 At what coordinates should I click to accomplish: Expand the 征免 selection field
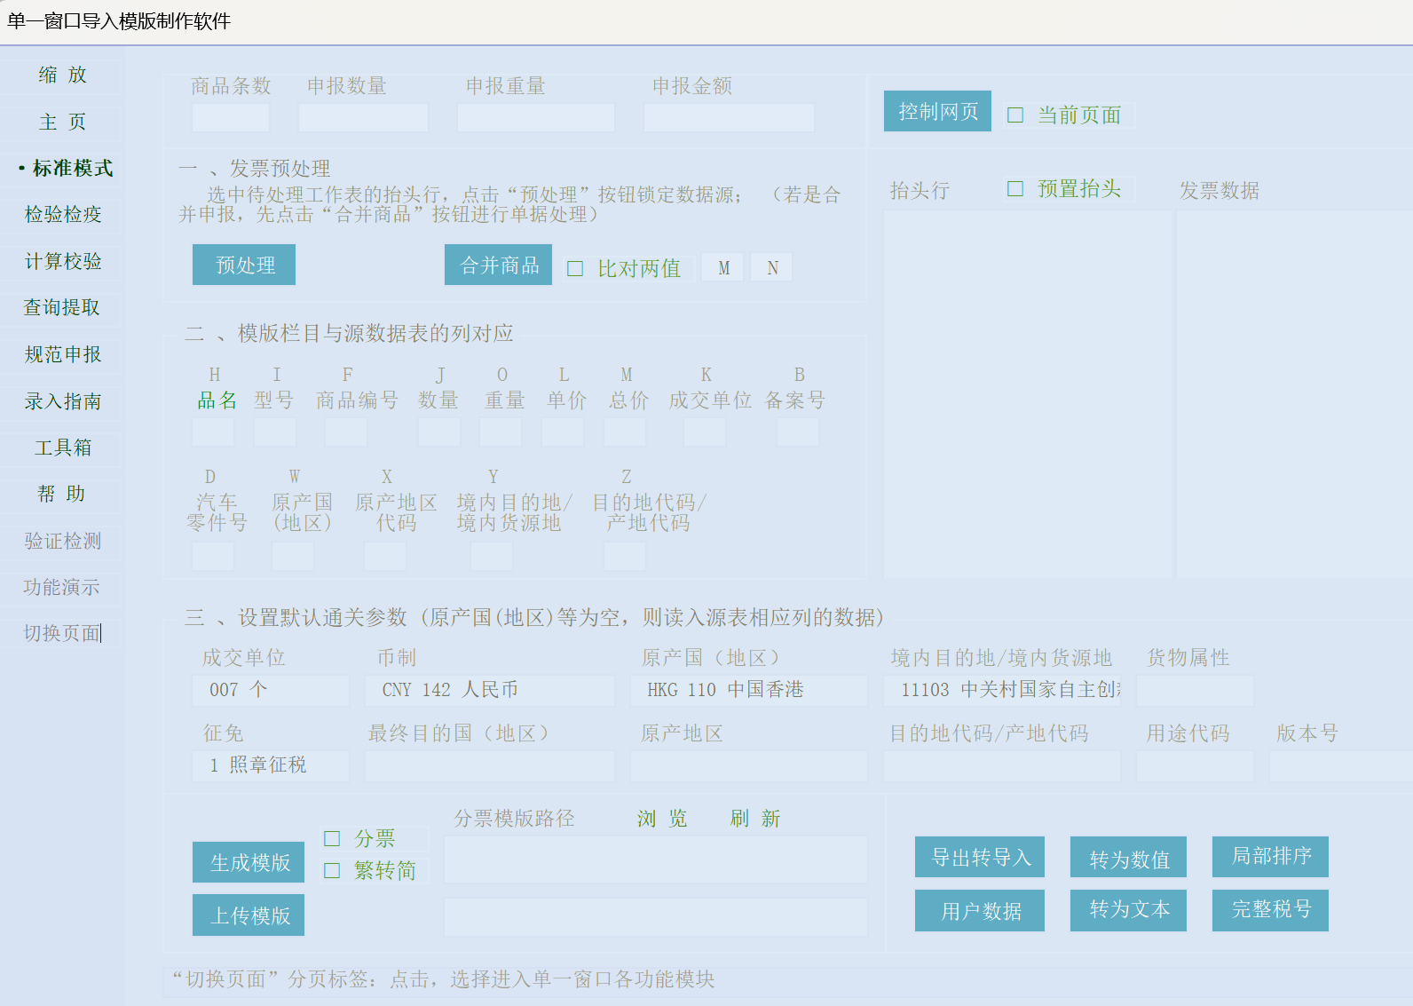(x=270, y=765)
